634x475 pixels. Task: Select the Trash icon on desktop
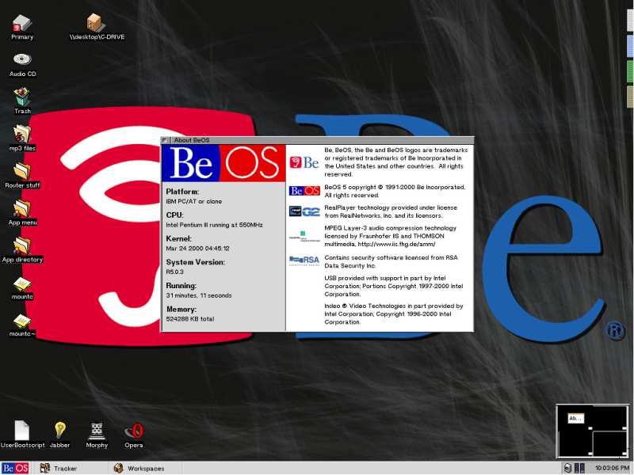pyautogui.click(x=22, y=97)
